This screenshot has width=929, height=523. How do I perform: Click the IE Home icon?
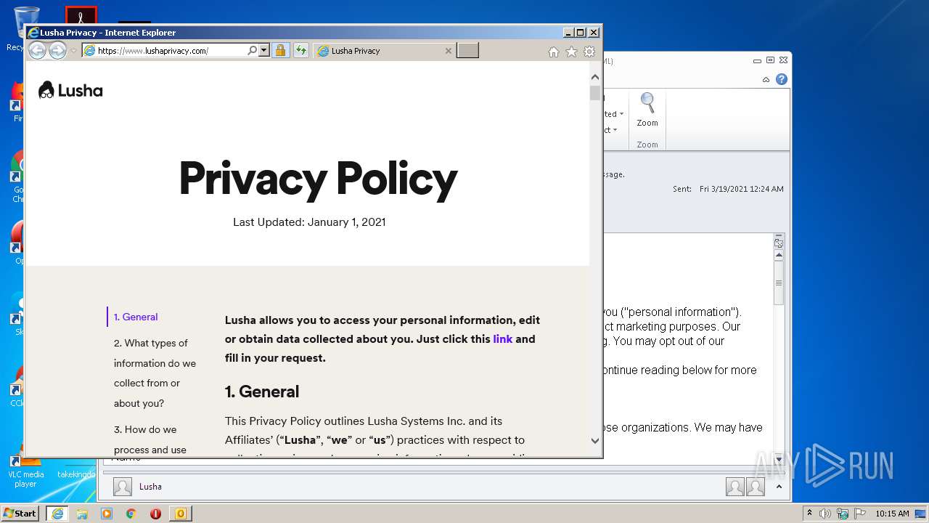554,52
